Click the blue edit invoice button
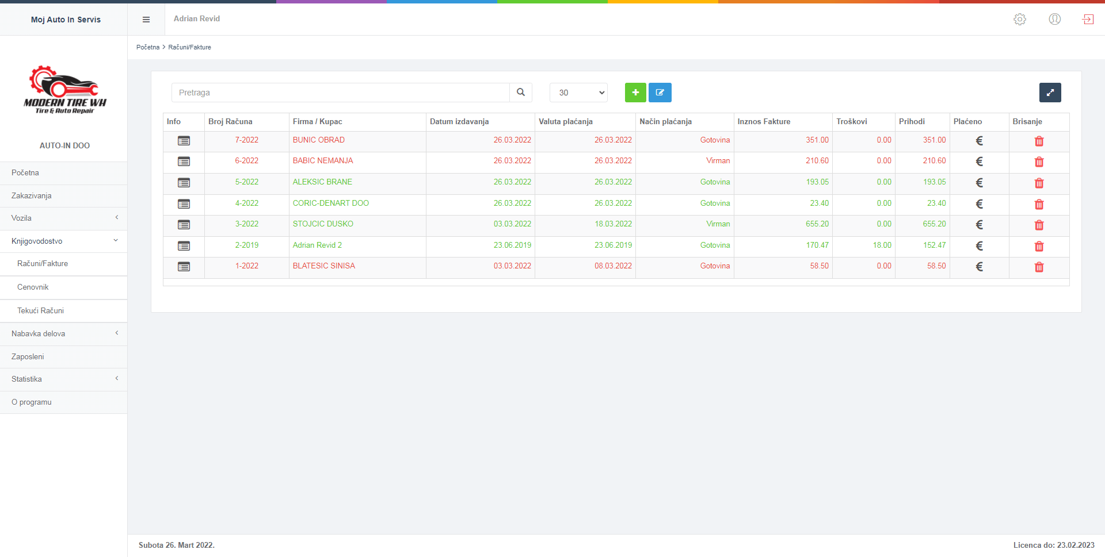Viewport: 1105px width, 557px height. tap(660, 93)
